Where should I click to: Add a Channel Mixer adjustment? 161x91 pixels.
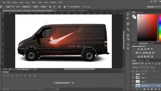(150, 53)
